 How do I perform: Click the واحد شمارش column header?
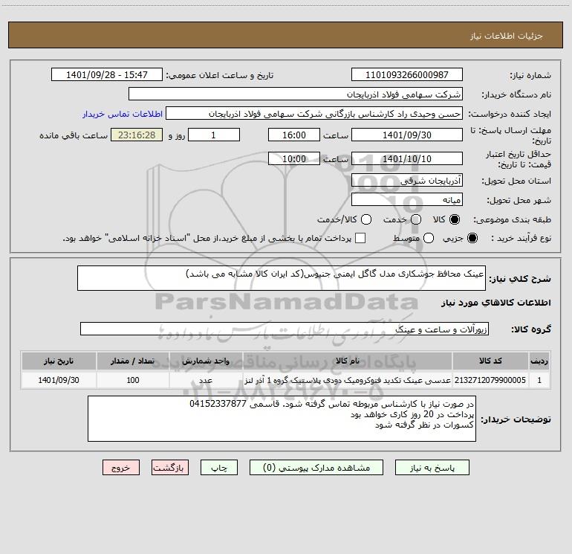coord(206,361)
